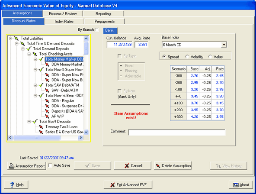The height and width of the screenshot is (194, 256).
Task: Switch to the Index Rates tab
Action: (64, 21)
